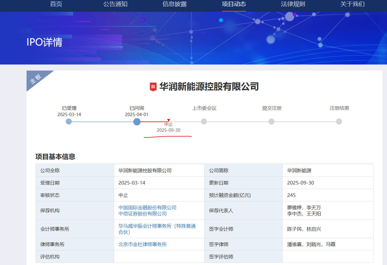387x265 pixels.
Task: Select the 已问询 timeline node
Action: 137,121
